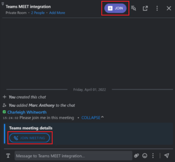Focus the message input field
The height and width of the screenshot is (162, 175).
tap(73, 156)
